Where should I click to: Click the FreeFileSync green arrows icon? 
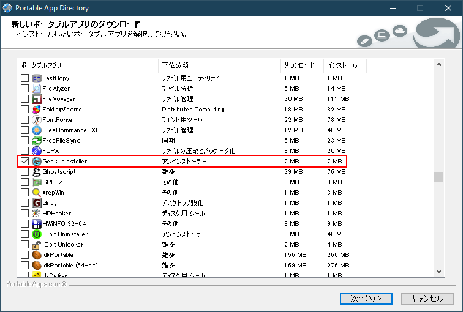coord(36,140)
